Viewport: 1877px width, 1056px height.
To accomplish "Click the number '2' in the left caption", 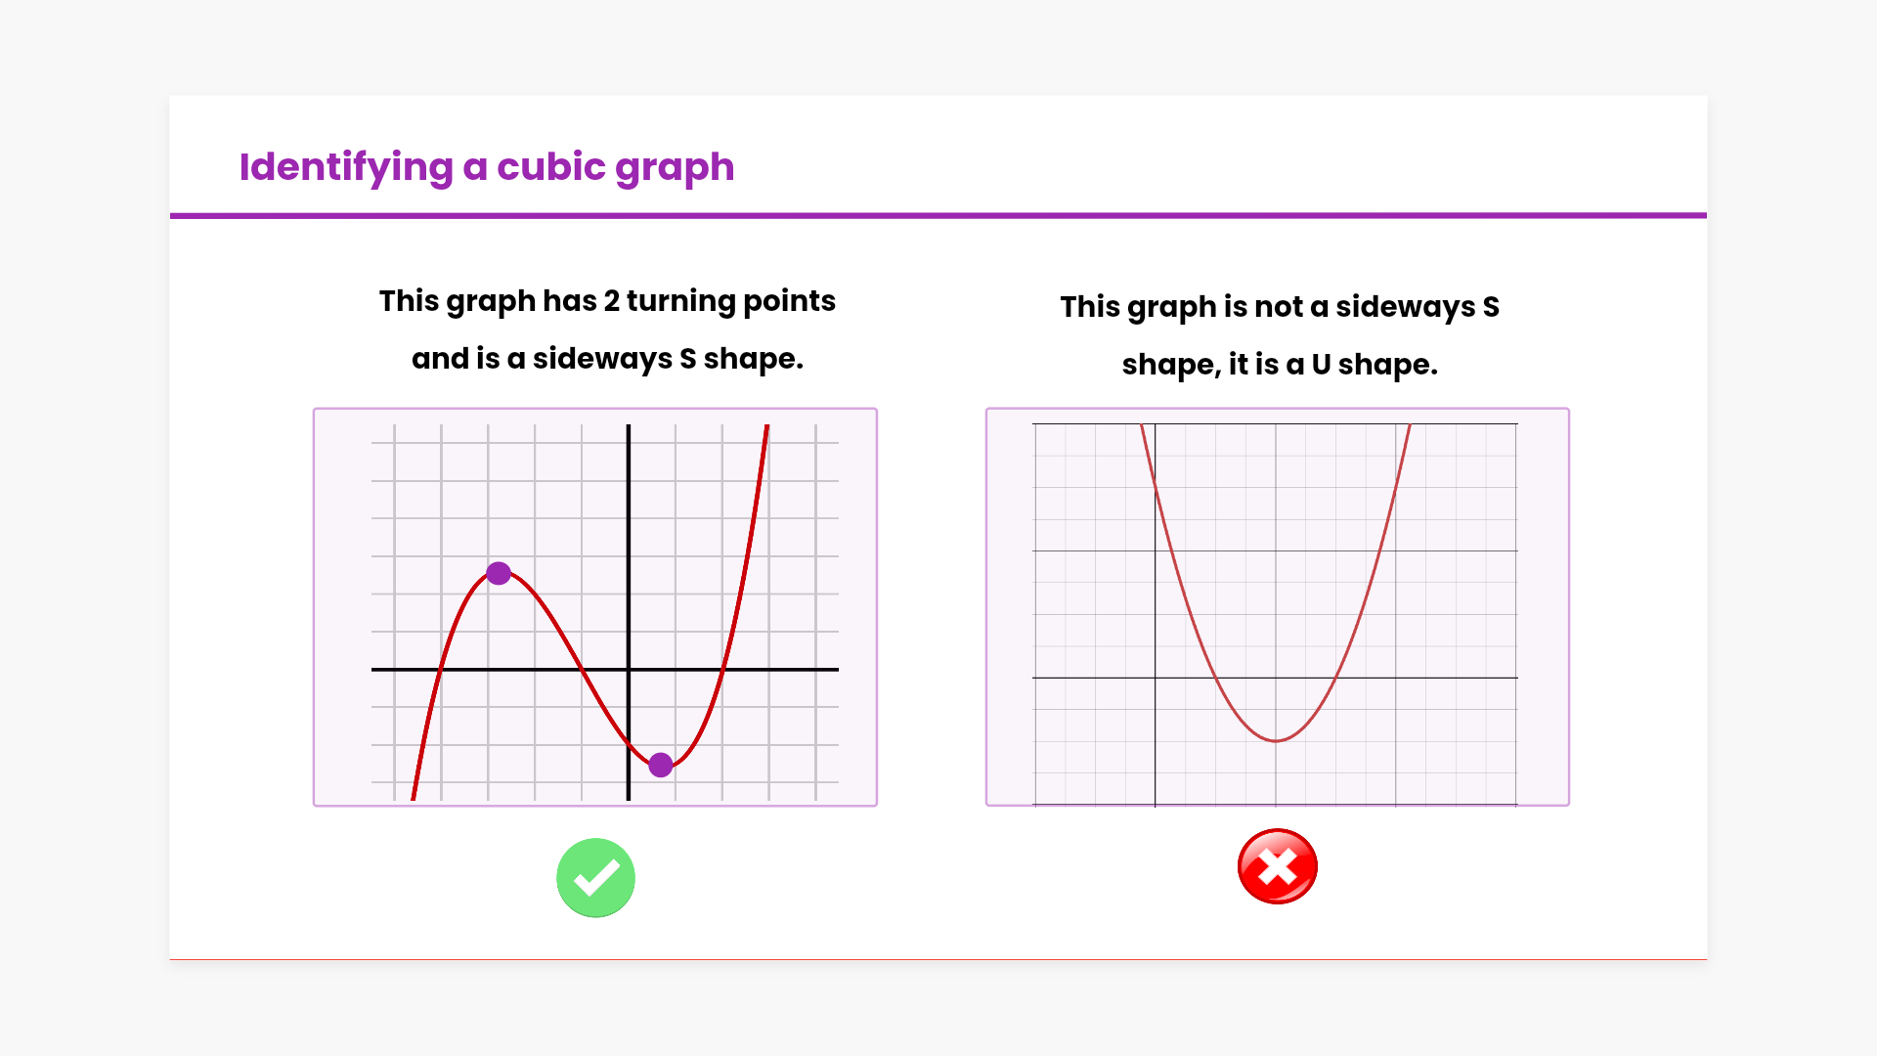I will point(611,301).
